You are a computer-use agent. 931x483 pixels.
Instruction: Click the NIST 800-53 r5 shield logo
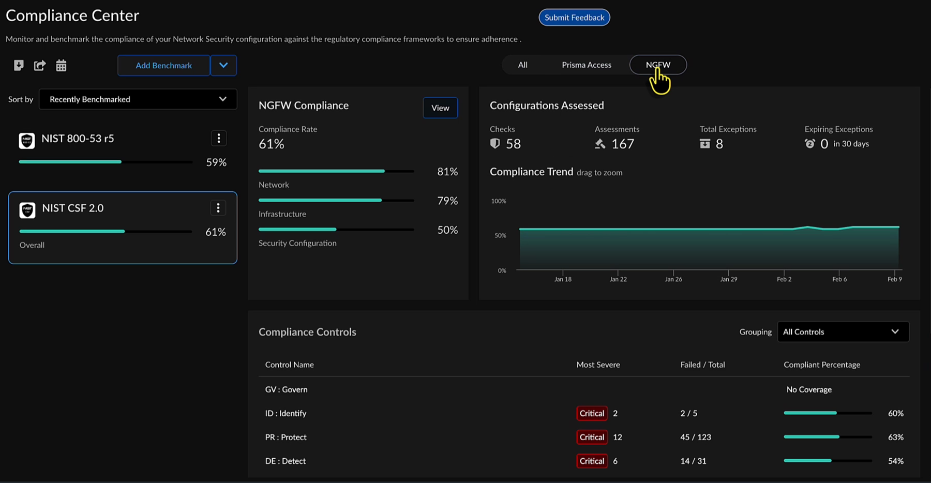27,140
